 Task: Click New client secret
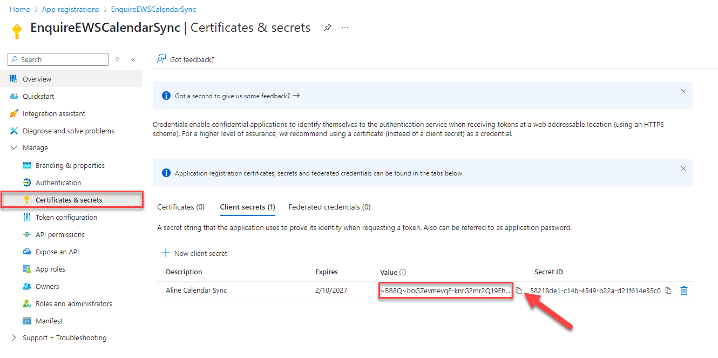(195, 253)
